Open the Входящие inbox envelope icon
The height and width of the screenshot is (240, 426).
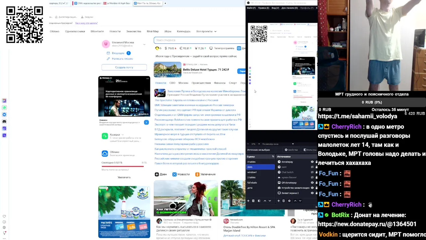coord(108,53)
